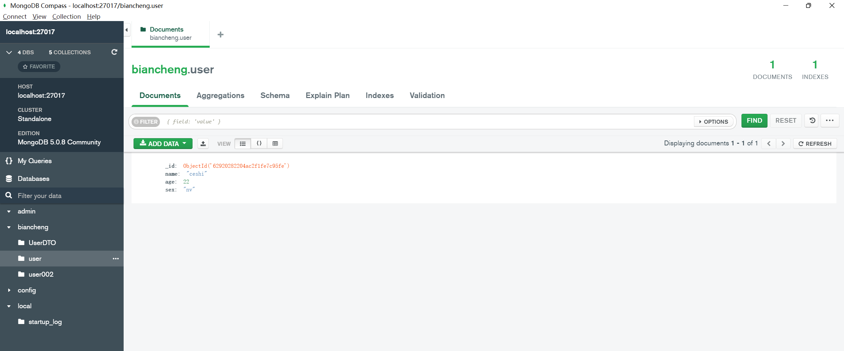Expand query OPTIONS

(x=713, y=122)
